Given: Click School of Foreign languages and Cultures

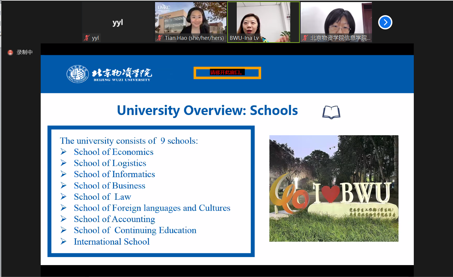Looking at the screenshot, I should pyautogui.click(x=152, y=208).
